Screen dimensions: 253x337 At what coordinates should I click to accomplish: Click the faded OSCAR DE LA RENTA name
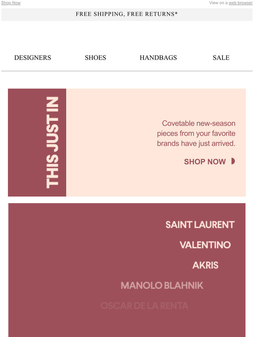point(144,306)
